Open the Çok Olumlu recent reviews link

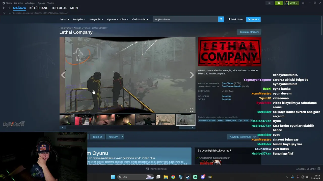[228, 83]
